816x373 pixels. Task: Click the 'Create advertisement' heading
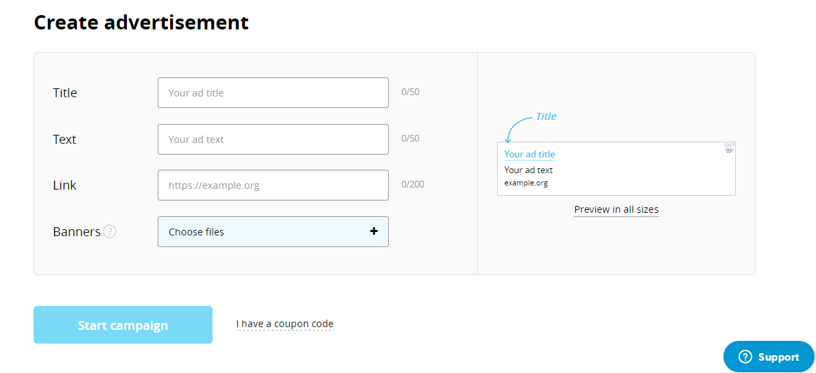[141, 23]
